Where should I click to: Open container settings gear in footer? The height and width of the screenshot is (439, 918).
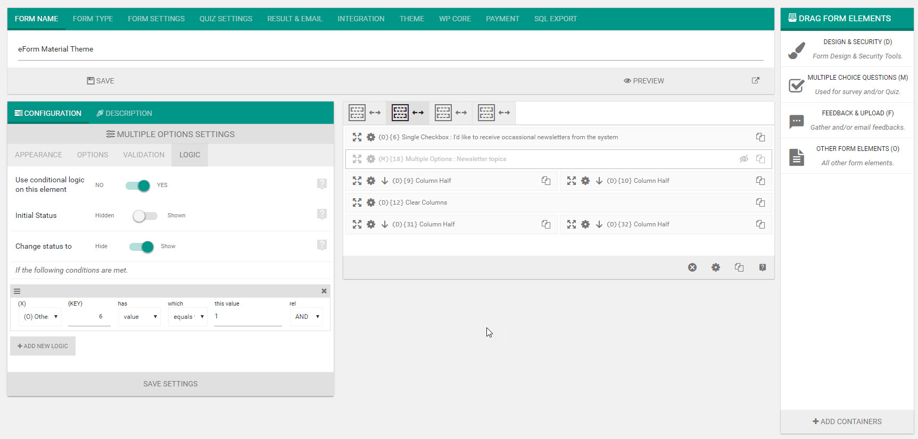[x=715, y=267]
